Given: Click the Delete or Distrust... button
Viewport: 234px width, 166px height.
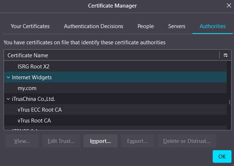Looking at the screenshot, I should coord(186,141).
